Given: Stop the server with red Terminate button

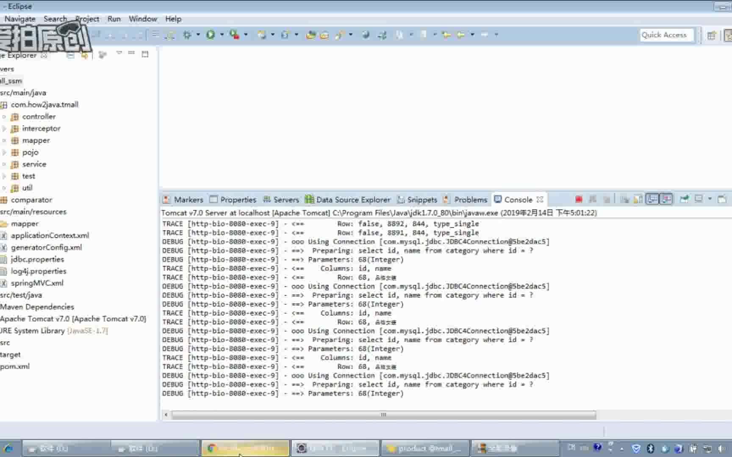Looking at the screenshot, I should coord(579,199).
